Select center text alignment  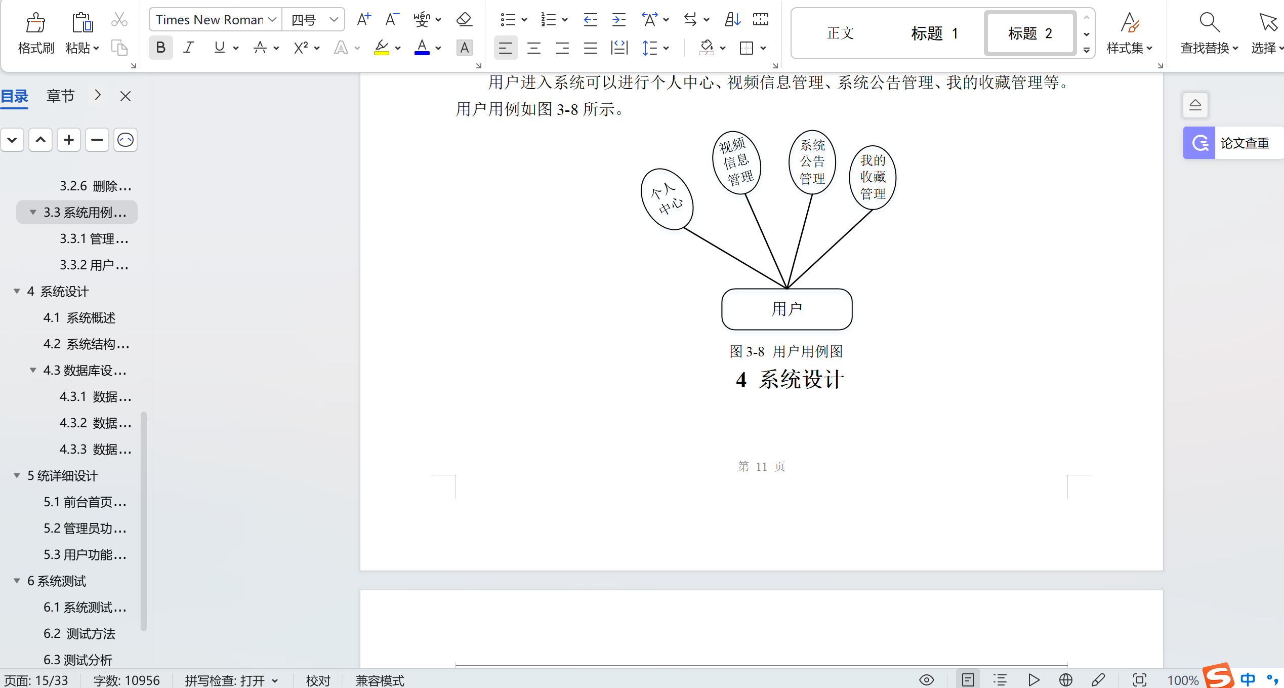click(534, 48)
